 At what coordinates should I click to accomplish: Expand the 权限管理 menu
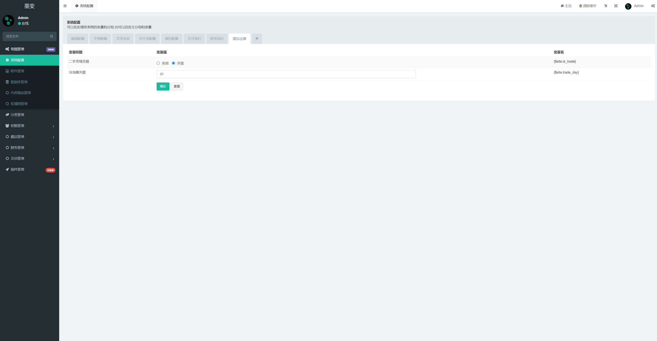[30, 126]
